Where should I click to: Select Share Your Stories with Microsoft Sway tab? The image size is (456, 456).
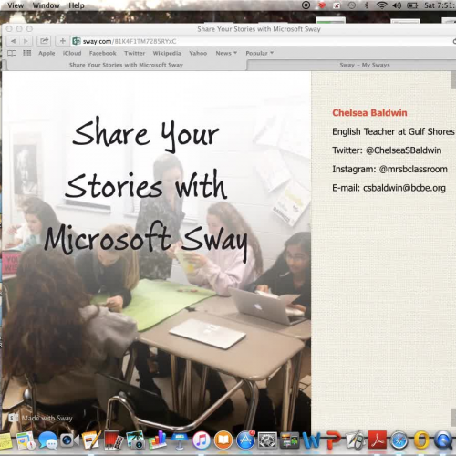click(126, 65)
